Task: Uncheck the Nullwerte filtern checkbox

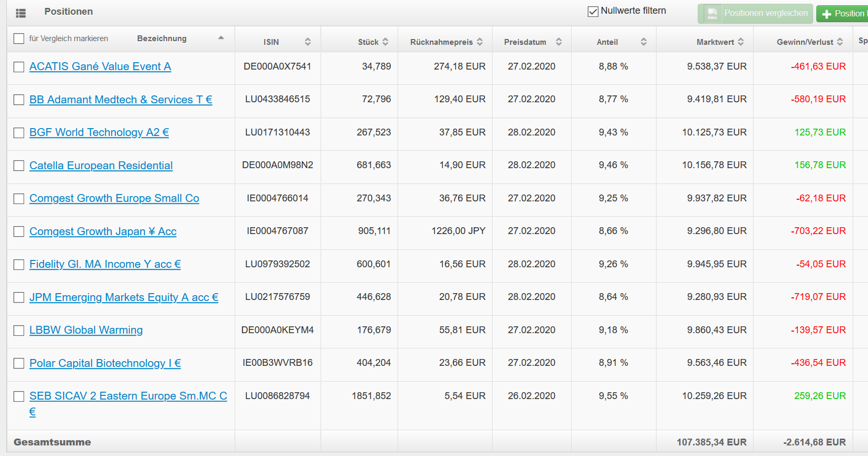Action: 593,12
